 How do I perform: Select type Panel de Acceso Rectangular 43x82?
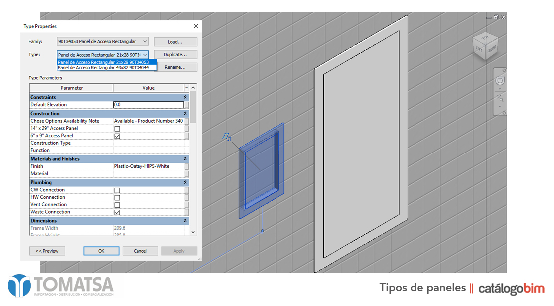(x=104, y=68)
